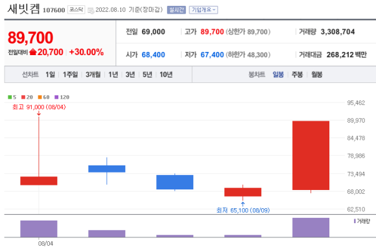Click the 새빗켐 stock name title
The image size is (376, 251).
23,9
